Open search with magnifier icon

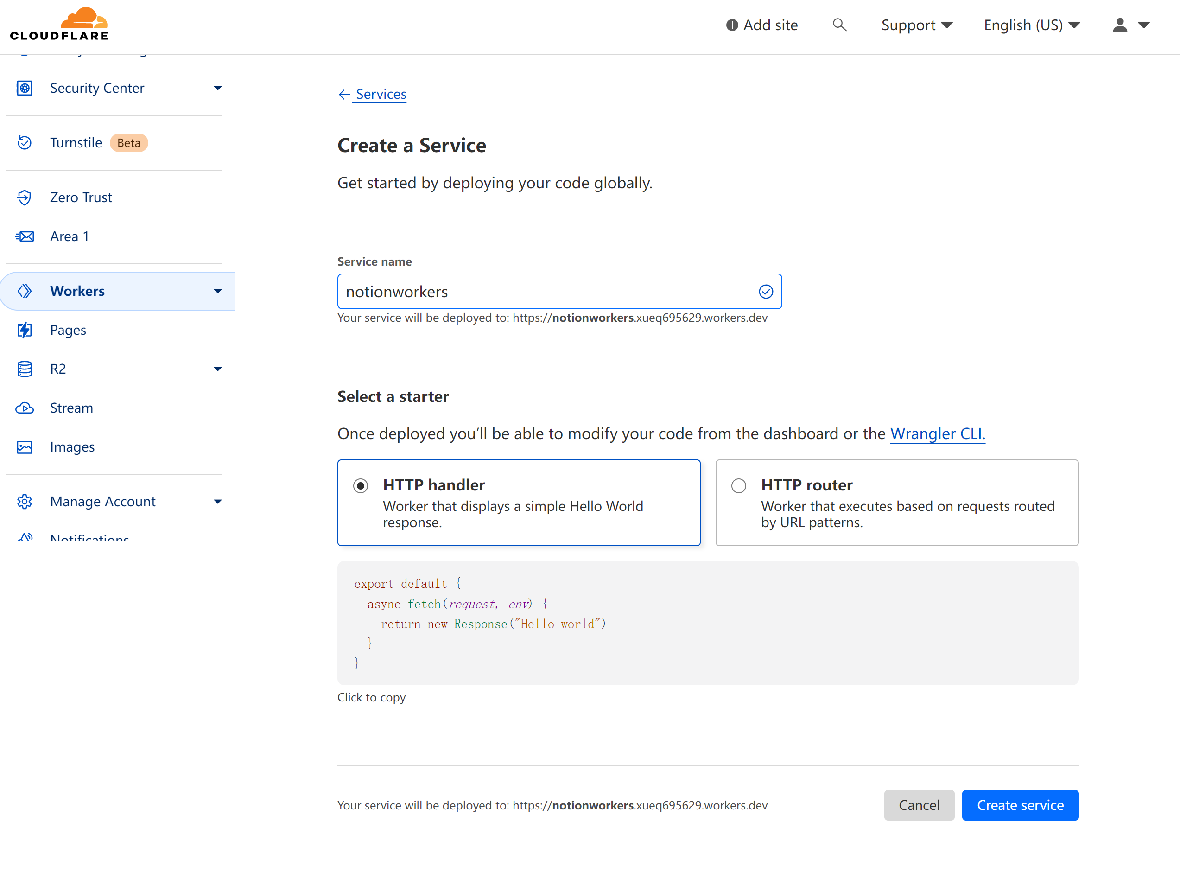839,25
